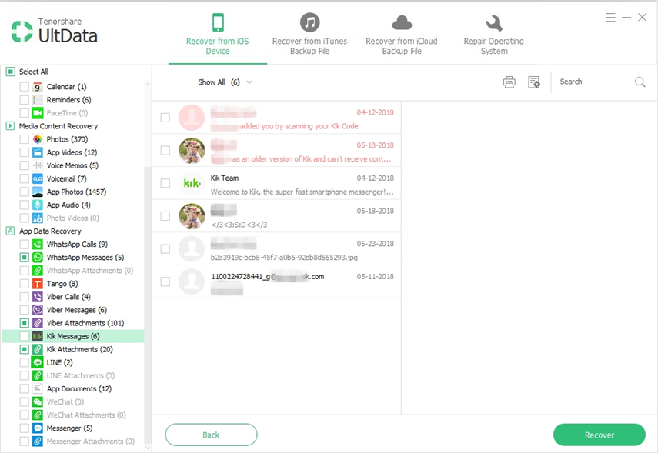This screenshot has height=453, width=658.
Task: Click the Reminders list icon
Action: pos(38,100)
